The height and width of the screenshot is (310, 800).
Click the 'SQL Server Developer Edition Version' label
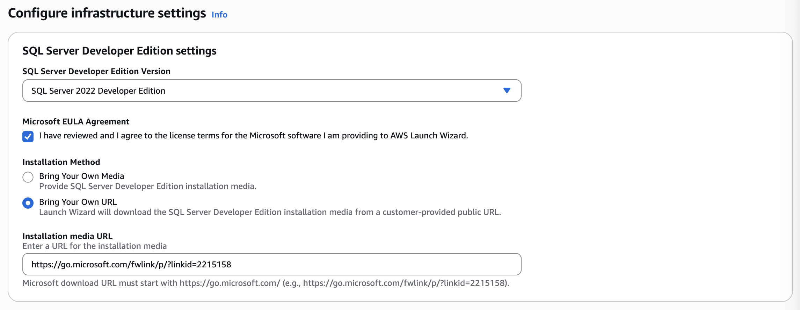pos(96,71)
